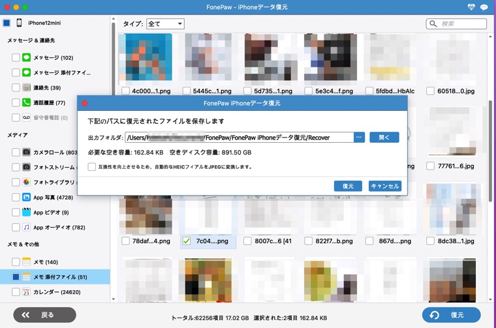Click the 出力フォルダ path field

coord(240,138)
